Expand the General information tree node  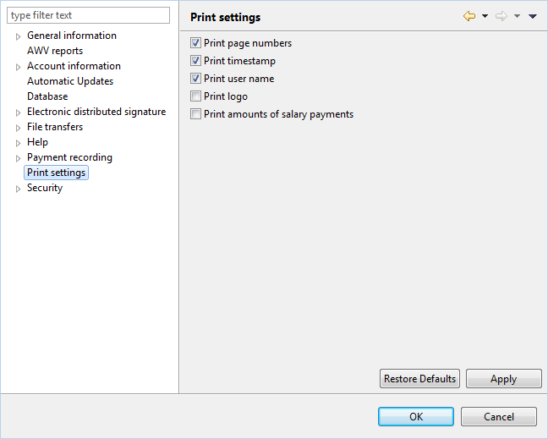18,36
